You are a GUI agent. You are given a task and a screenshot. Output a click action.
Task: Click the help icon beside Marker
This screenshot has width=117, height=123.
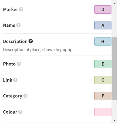(21, 9)
